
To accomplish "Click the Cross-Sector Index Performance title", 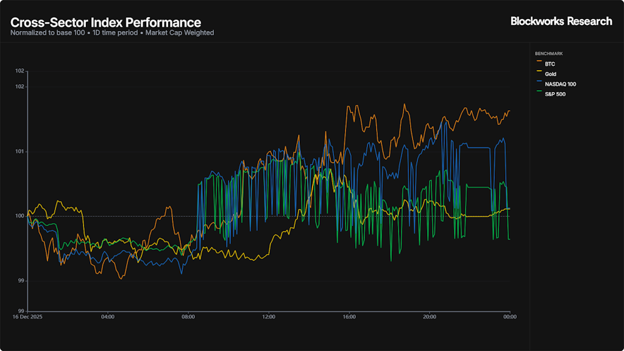I will click(105, 23).
